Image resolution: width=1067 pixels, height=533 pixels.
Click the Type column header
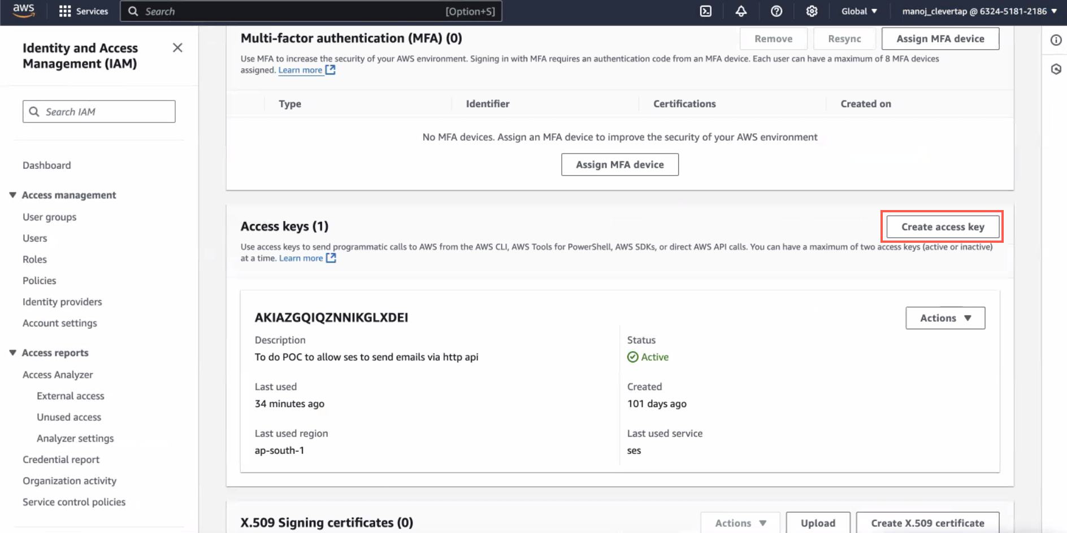[290, 104]
